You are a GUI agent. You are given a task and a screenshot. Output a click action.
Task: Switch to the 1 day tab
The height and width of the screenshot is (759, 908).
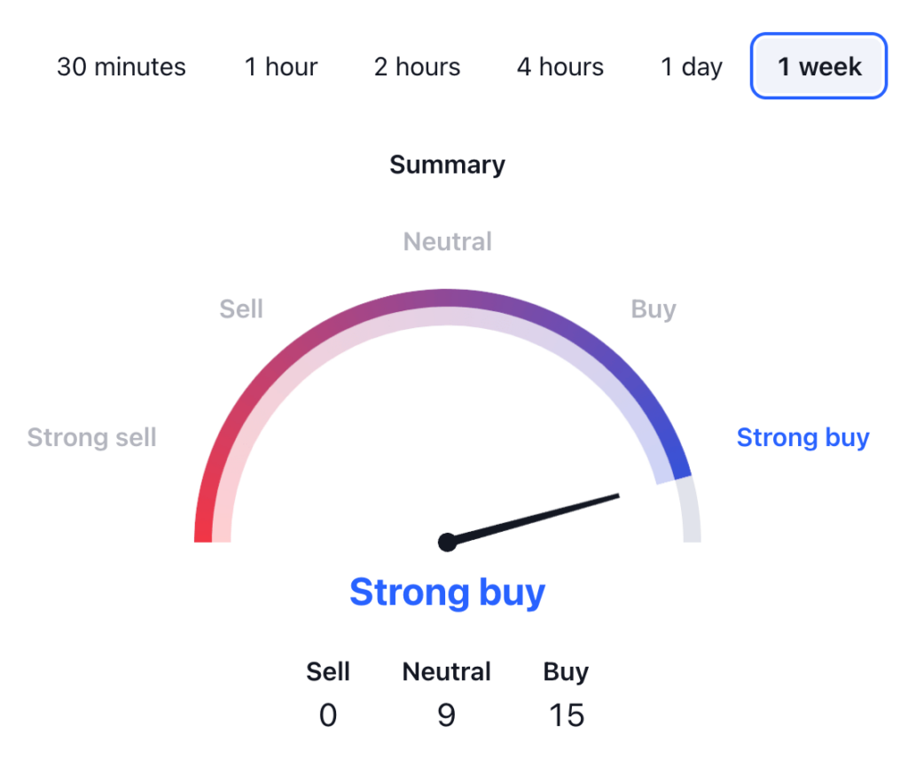tap(692, 67)
